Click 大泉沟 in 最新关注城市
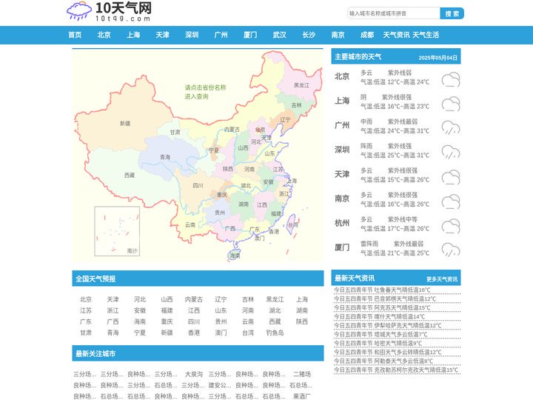Screen dimensions: 533x400 (x=194, y=374)
